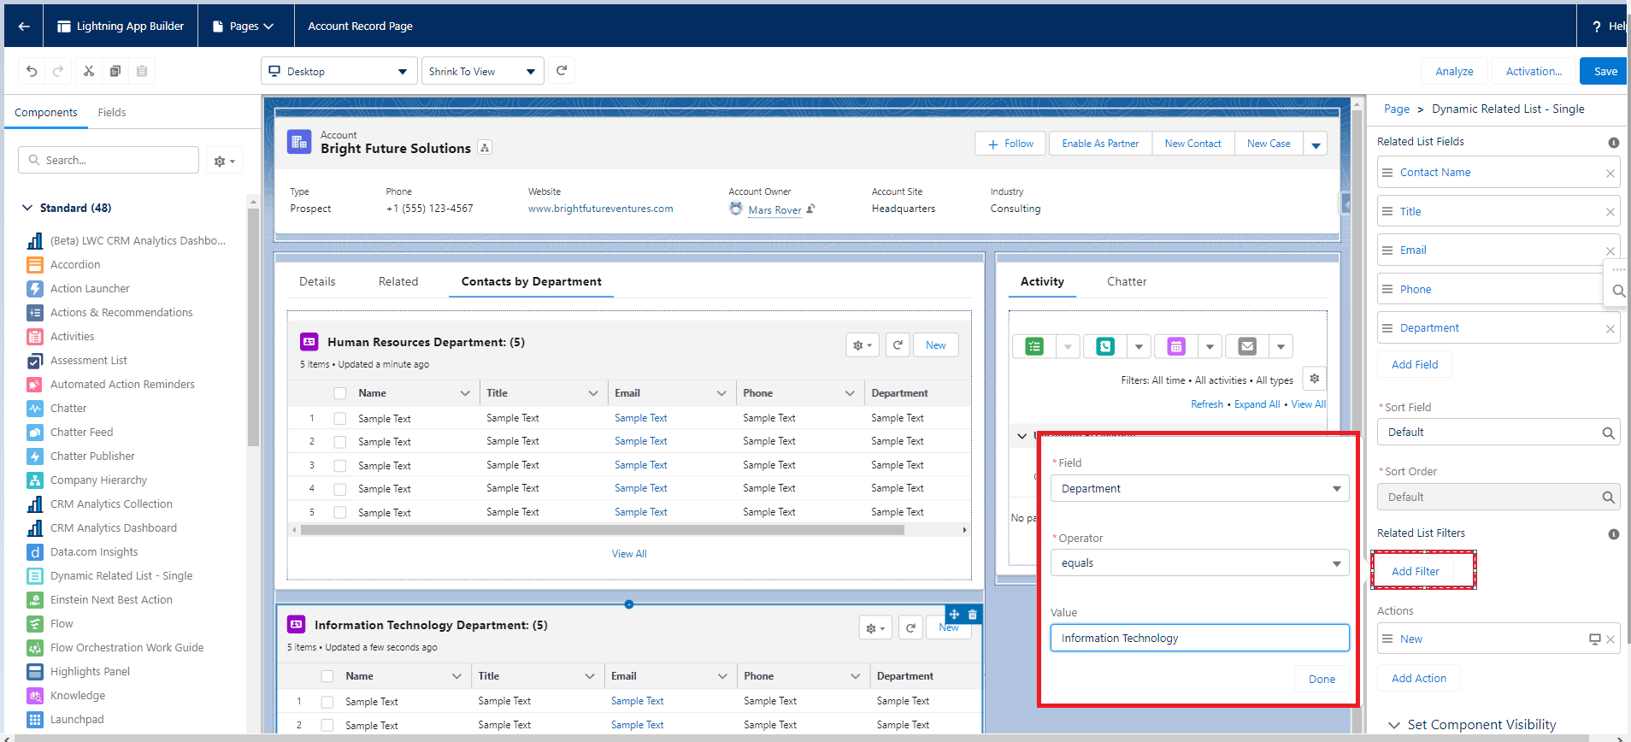Select the Activity tab

[x=1042, y=281]
